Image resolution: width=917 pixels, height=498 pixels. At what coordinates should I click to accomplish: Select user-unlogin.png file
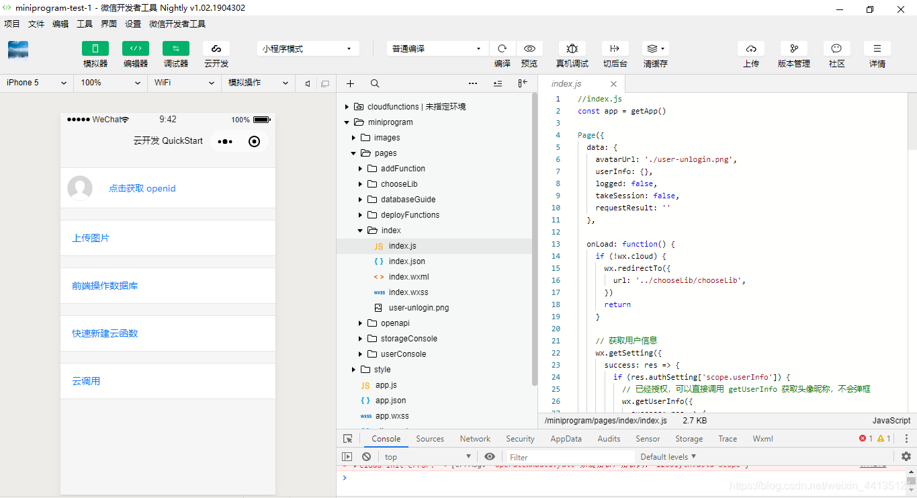tap(419, 308)
